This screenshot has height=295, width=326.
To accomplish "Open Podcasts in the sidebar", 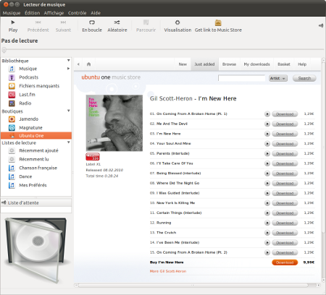I will (x=36, y=77).
